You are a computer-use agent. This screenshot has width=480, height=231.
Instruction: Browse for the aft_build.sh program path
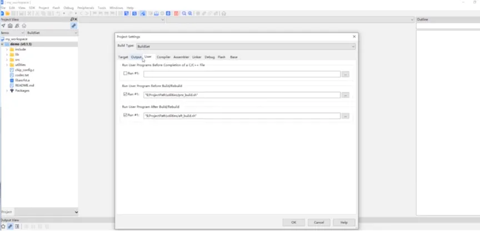click(x=346, y=116)
